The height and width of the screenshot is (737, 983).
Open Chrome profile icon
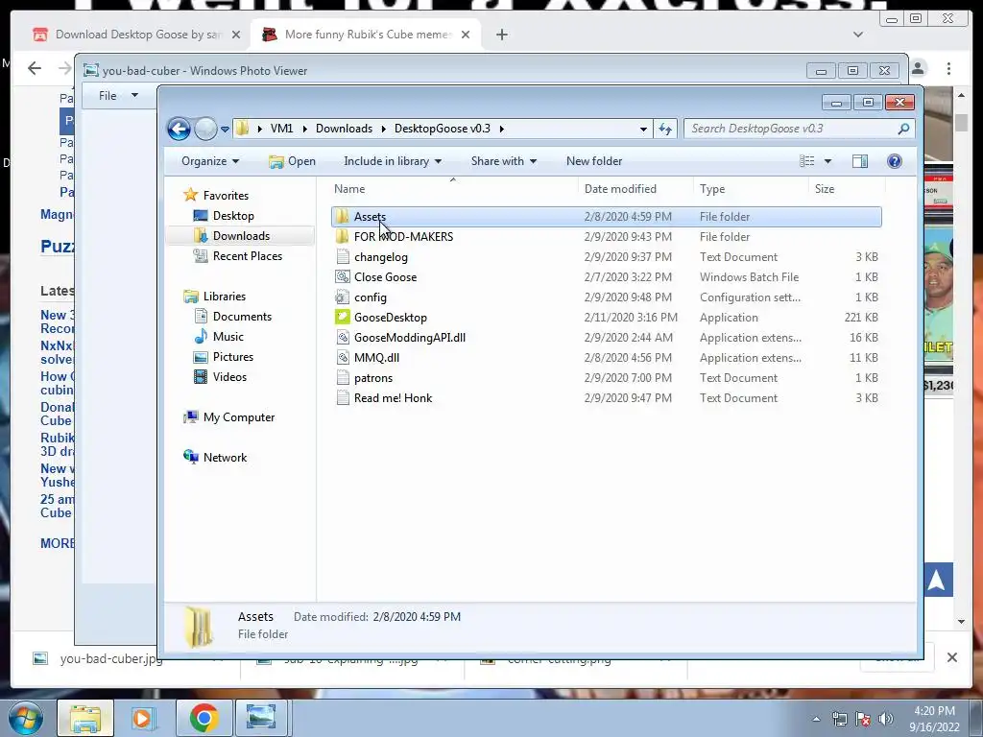[919, 68]
